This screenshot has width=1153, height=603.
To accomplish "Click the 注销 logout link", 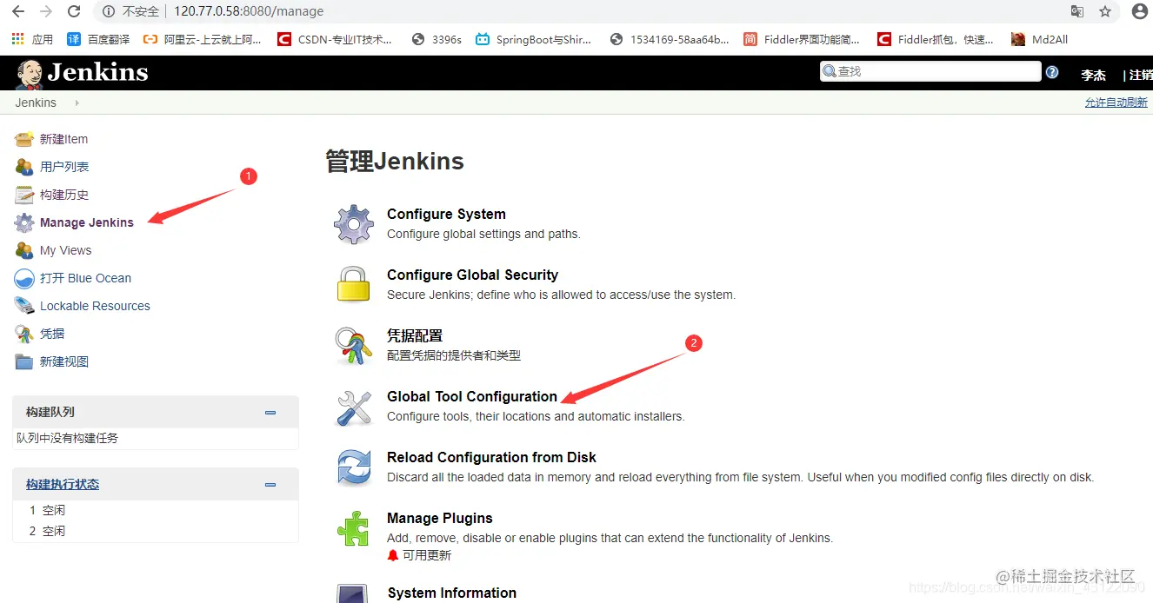I will [1140, 76].
